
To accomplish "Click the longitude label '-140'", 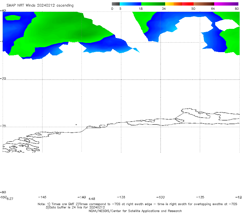I will [82, 197].
